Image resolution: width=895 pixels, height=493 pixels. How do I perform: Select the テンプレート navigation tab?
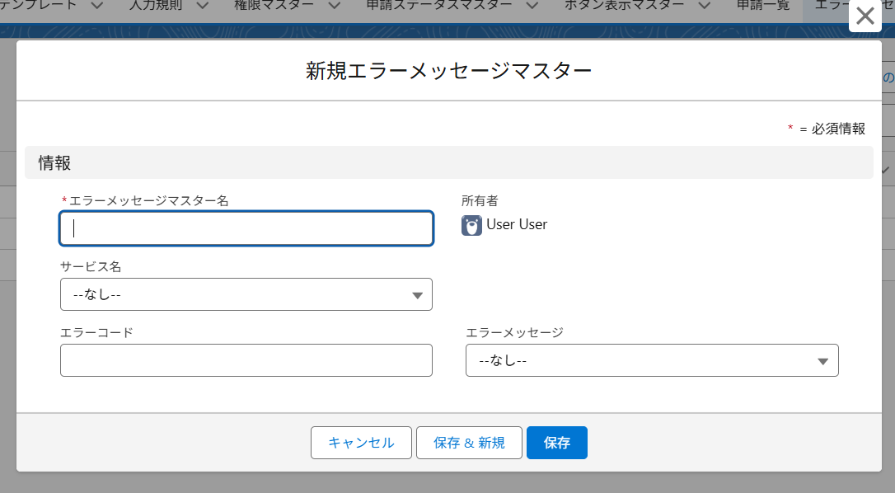point(41,5)
